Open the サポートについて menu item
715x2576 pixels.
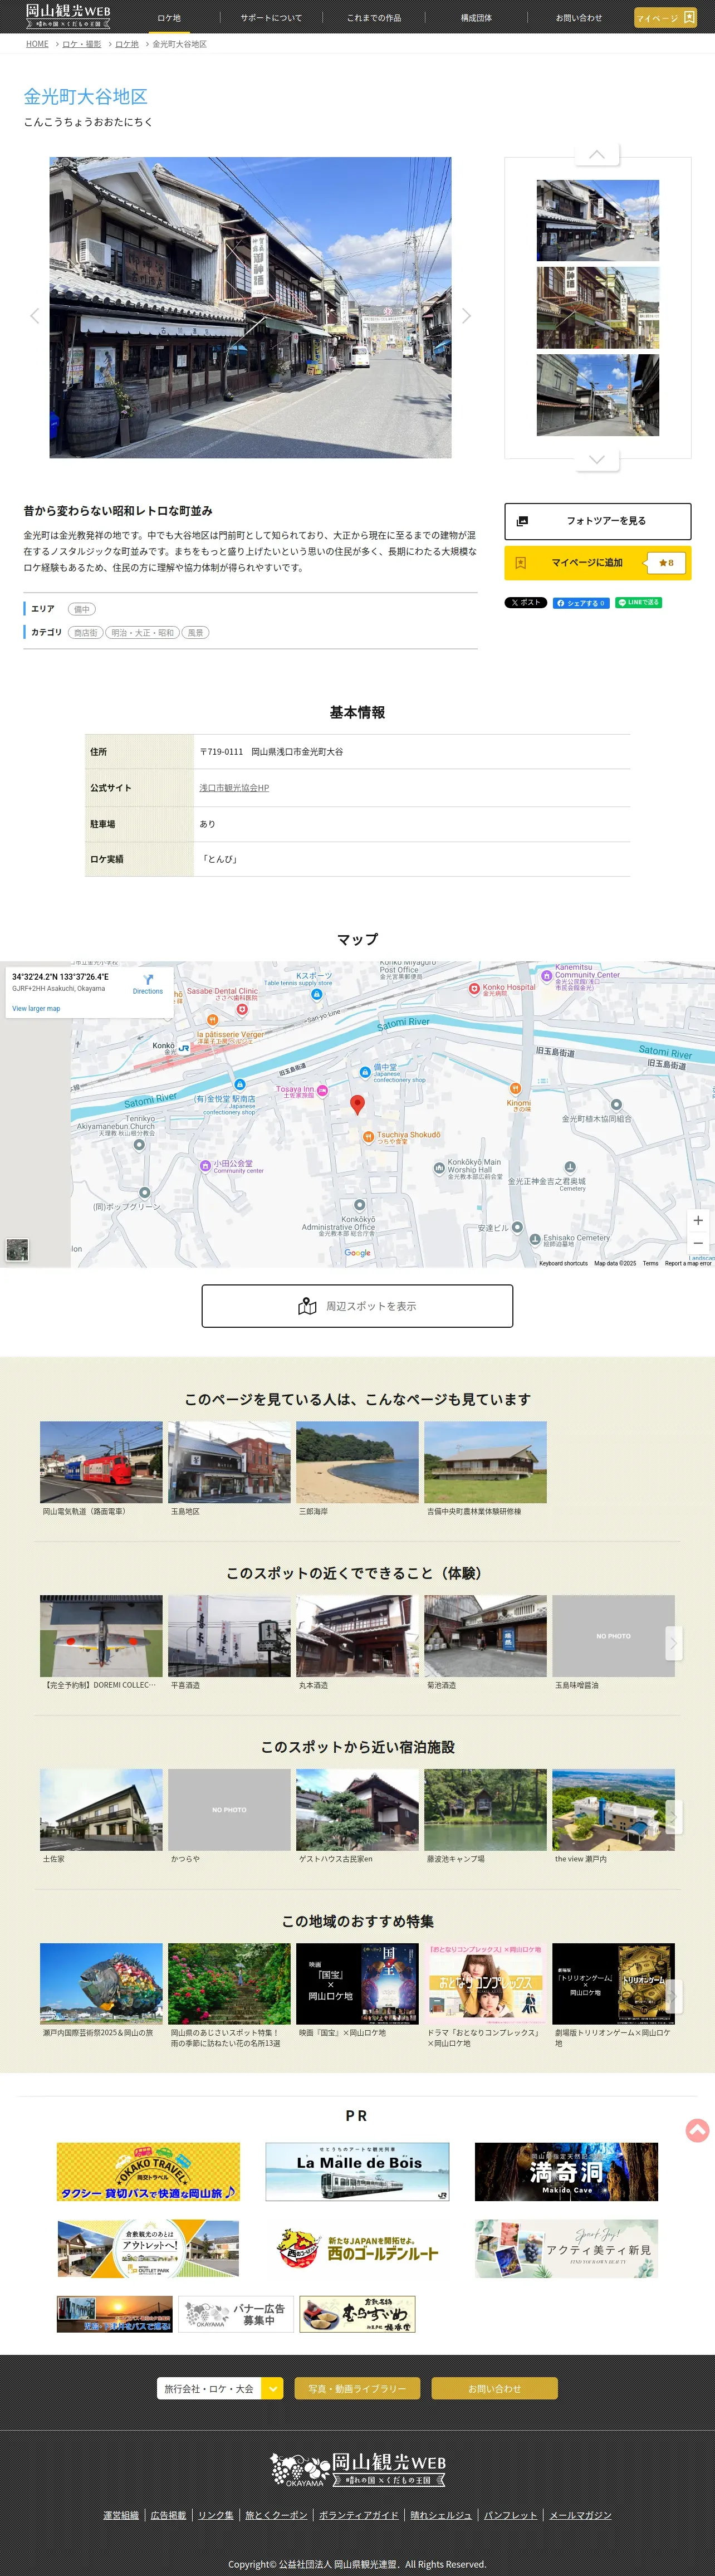(271, 17)
